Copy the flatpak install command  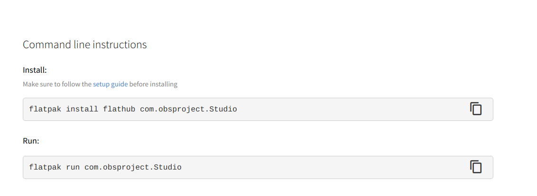[x=476, y=109]
